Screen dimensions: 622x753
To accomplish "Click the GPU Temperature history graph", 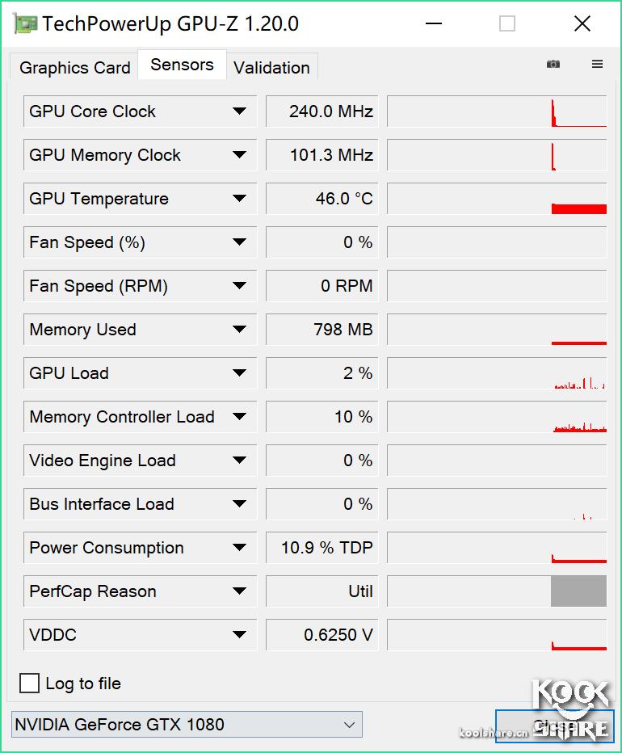I will pyautogui.click(x=497, y=198).
